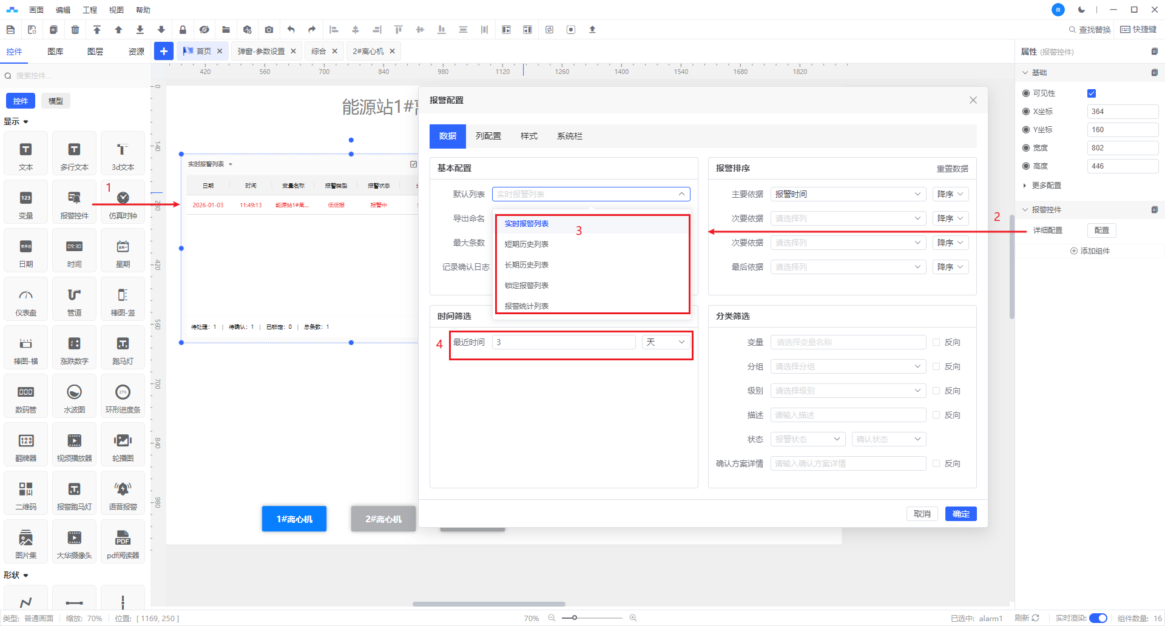Click the delete trash icon in toolbar

coord(75,30)
